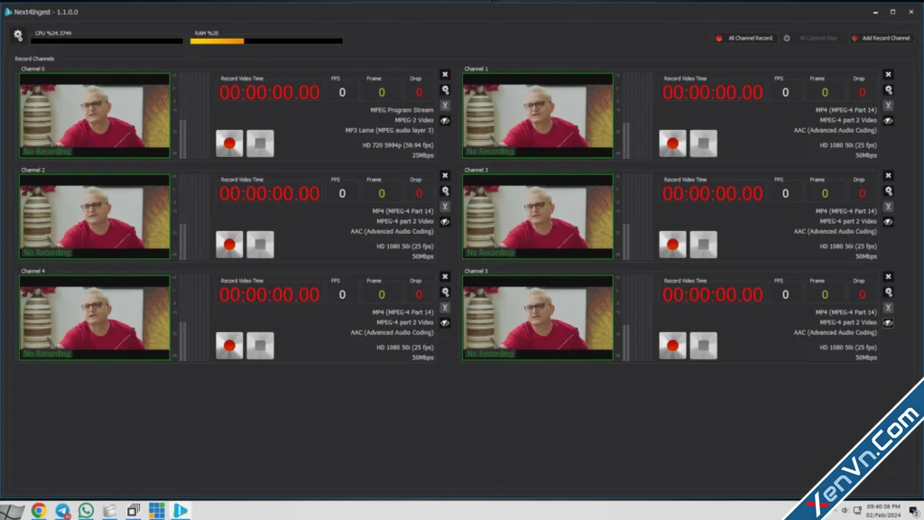Click 'HD 720 5994p (59.94 fps)' text
924x520 pixels.
pos(398,145)
